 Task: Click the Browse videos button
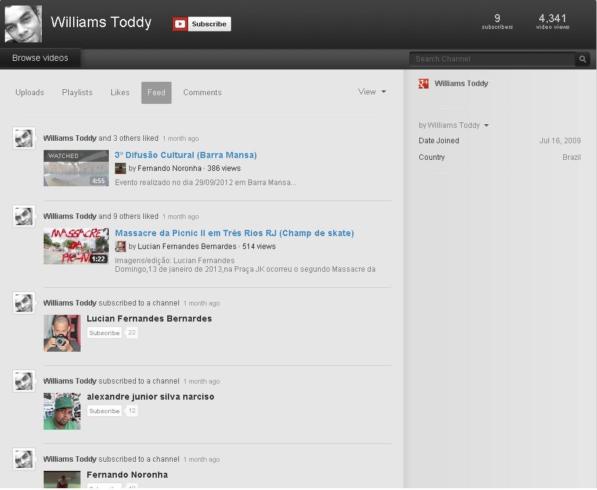(40, 58)
